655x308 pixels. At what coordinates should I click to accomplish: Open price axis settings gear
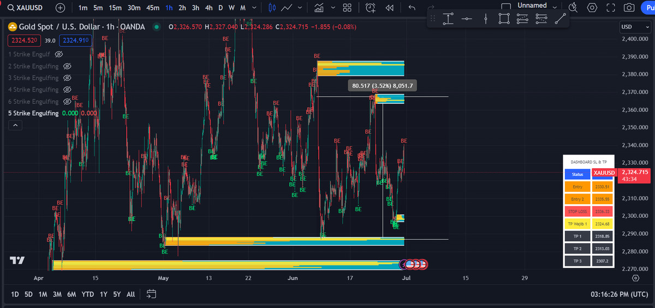point(635,278)
